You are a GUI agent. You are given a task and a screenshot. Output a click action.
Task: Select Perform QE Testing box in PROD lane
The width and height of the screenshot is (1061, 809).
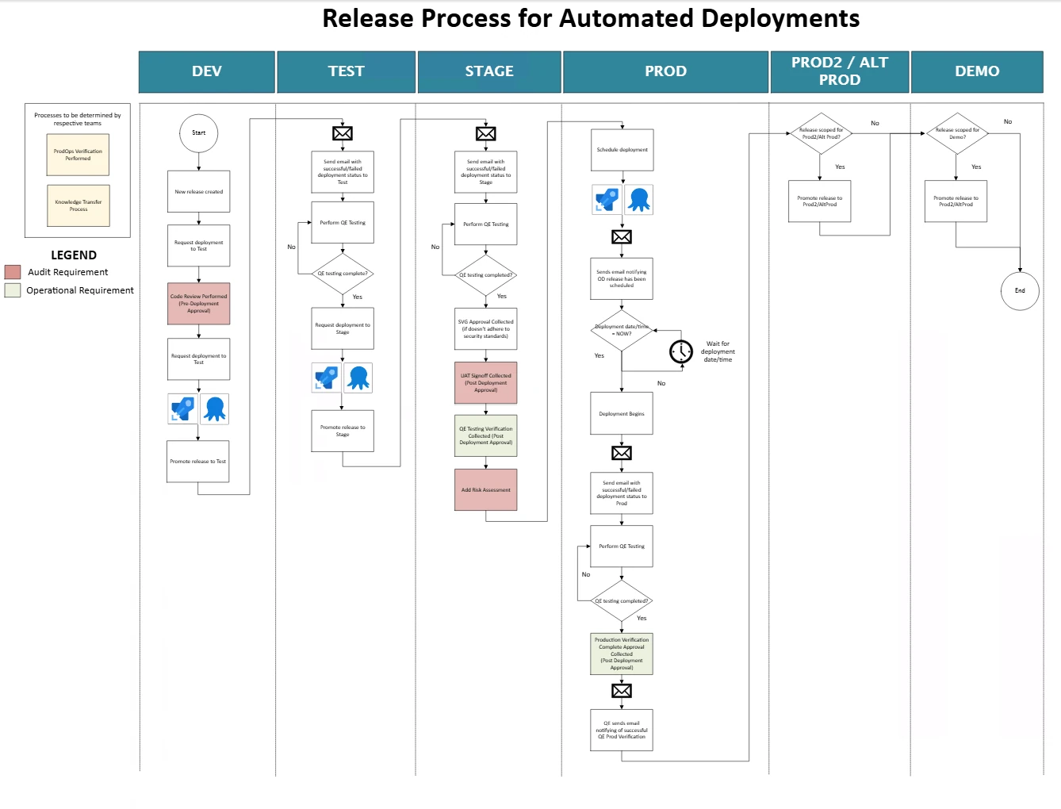[622, 546]
